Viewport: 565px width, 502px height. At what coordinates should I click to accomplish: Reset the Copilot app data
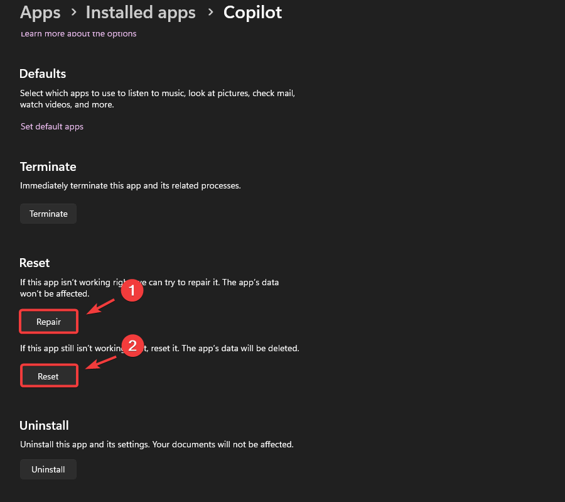[x=48, y=376]
